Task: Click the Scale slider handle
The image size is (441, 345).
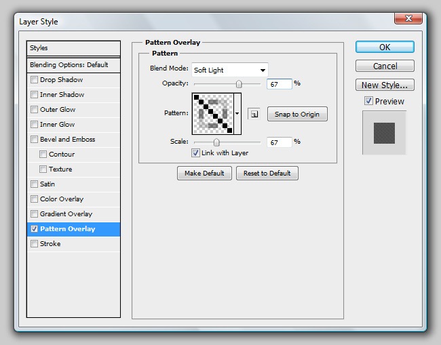Action: click(x=216, y=142)
